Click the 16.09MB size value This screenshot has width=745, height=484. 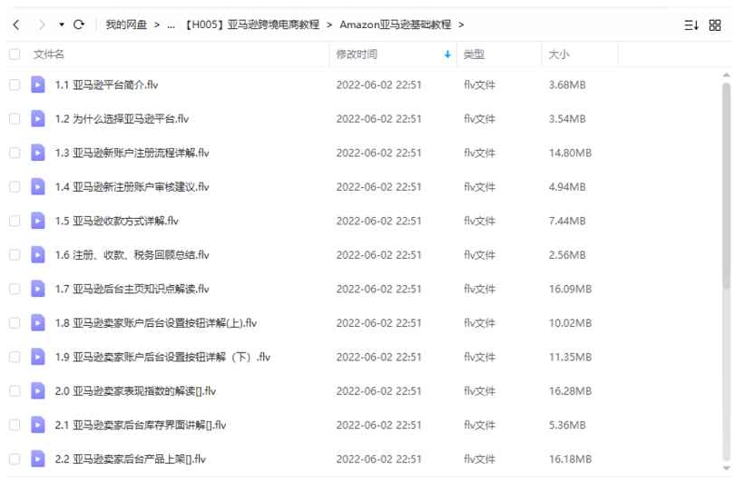[x=570, y=289]
